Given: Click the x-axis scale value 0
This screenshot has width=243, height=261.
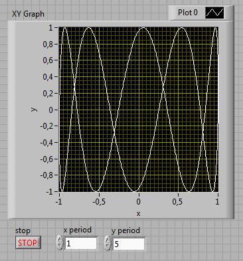Looking at the screenshot, I should [139, 202].
